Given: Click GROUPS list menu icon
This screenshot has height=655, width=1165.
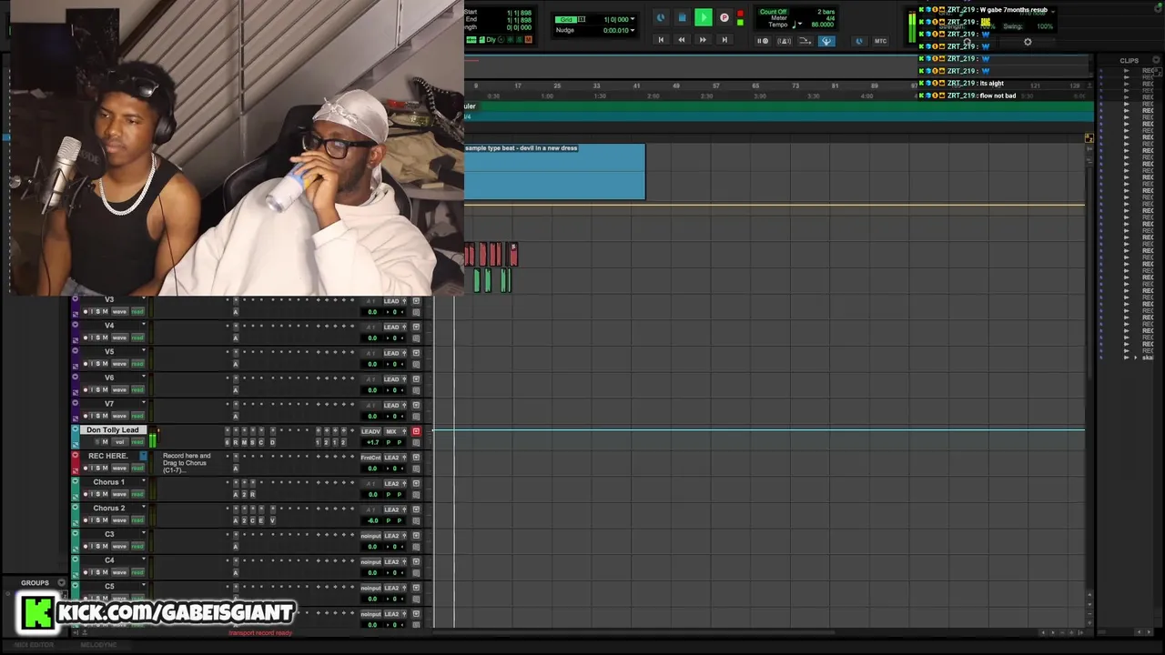Looking at the screenshot, I should (62, 583).
